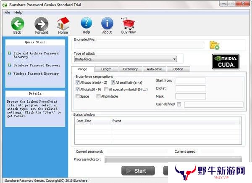Open the Type of attack dropdown
Image resolution: width=252 pixels, height=183 pixels.
[x=126, y=59]
